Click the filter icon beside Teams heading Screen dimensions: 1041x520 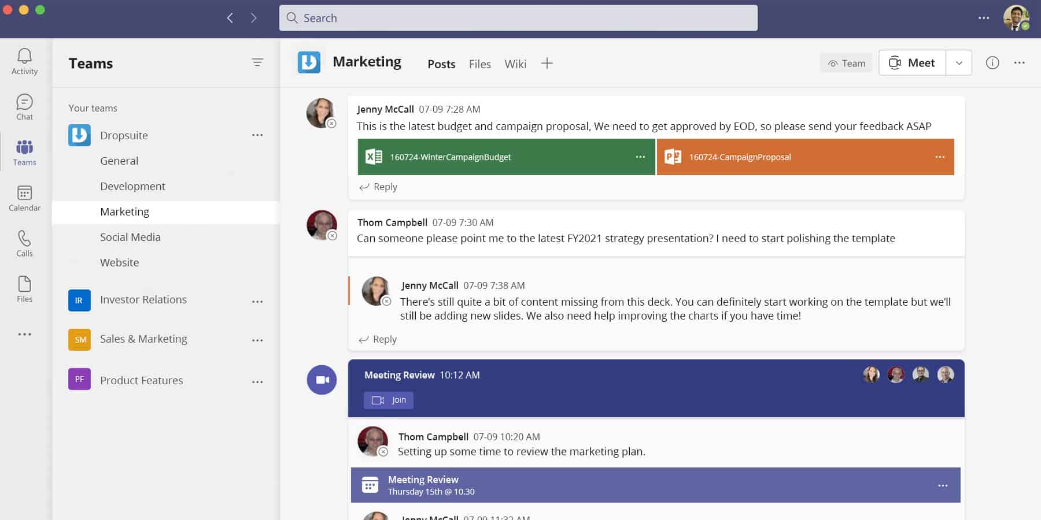tap(257, 62)
